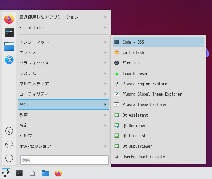212x179 pixels.
Task: Select Qt QDbusViewer entry text
Action: (137, 146)
